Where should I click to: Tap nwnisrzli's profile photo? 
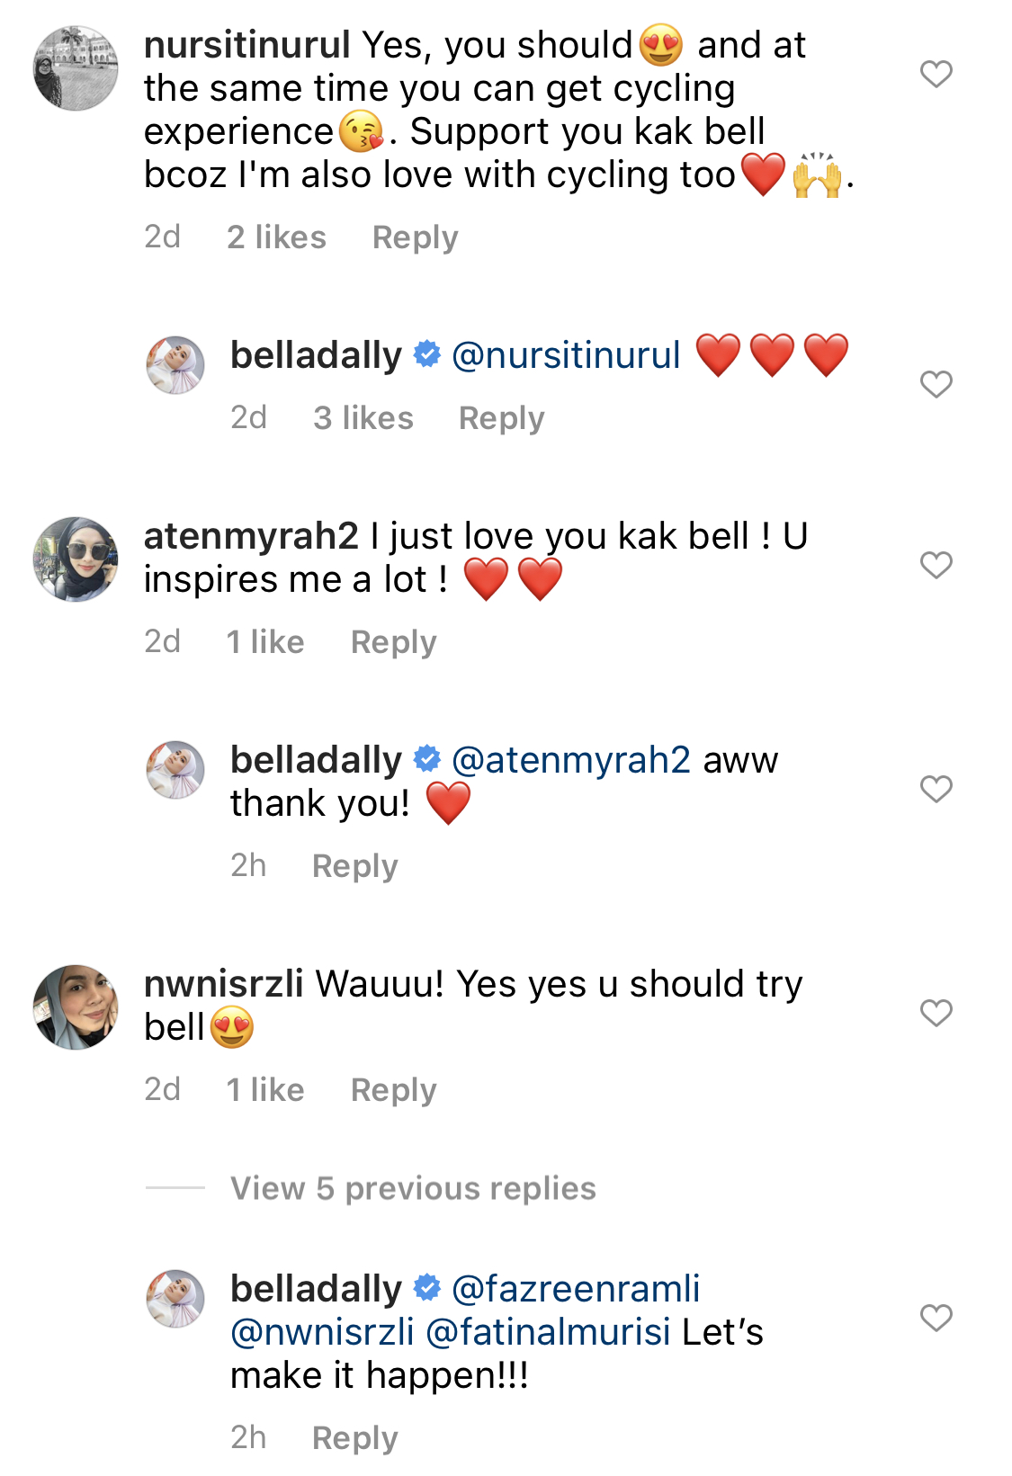pyautogui.click(x=76, y=1007)
